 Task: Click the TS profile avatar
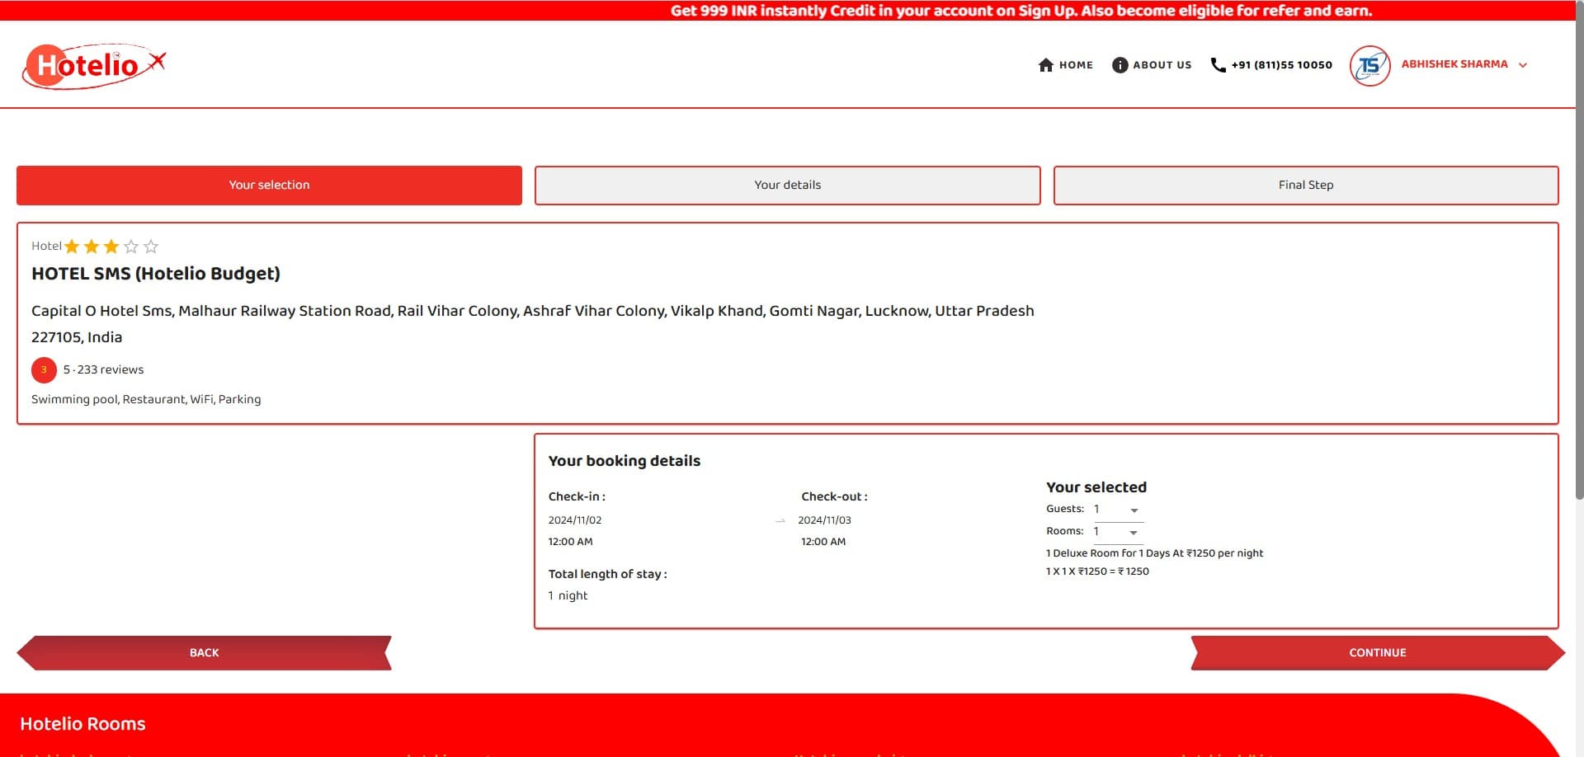tap(1369, 65)
